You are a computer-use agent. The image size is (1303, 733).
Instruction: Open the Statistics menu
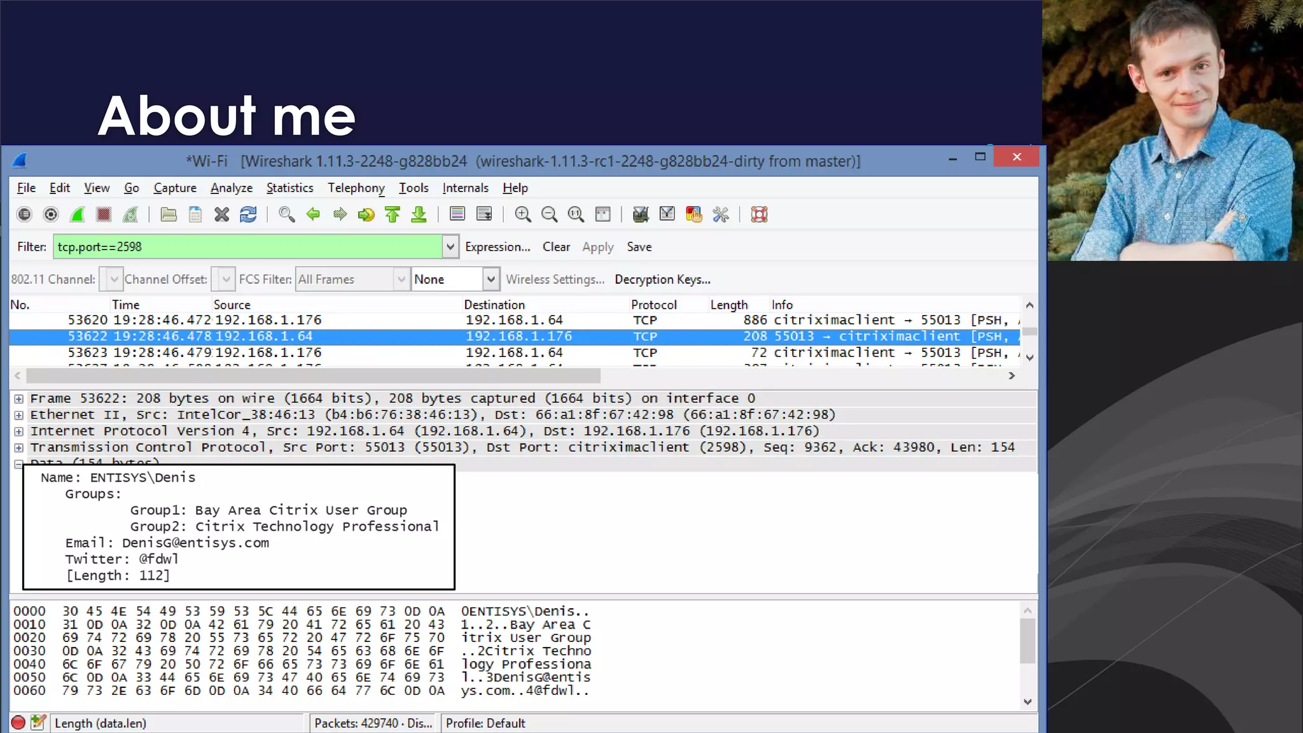[x=289, y=188]
